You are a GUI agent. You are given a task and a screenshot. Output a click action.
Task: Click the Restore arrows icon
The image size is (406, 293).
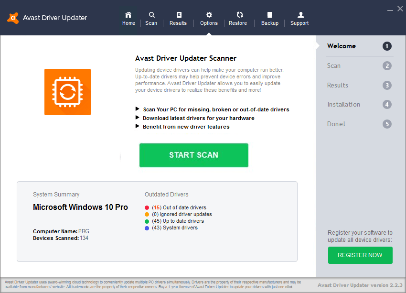[240, 15]
